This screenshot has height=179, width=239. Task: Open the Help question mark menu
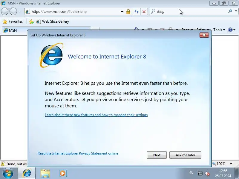(x=232, y=30)
